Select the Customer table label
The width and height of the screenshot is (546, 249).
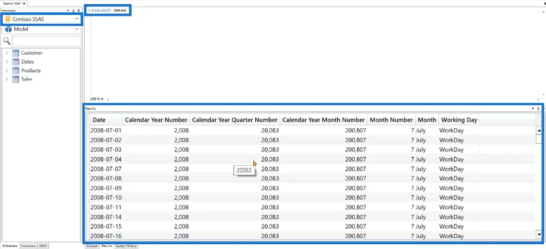(x=31, y=53)
